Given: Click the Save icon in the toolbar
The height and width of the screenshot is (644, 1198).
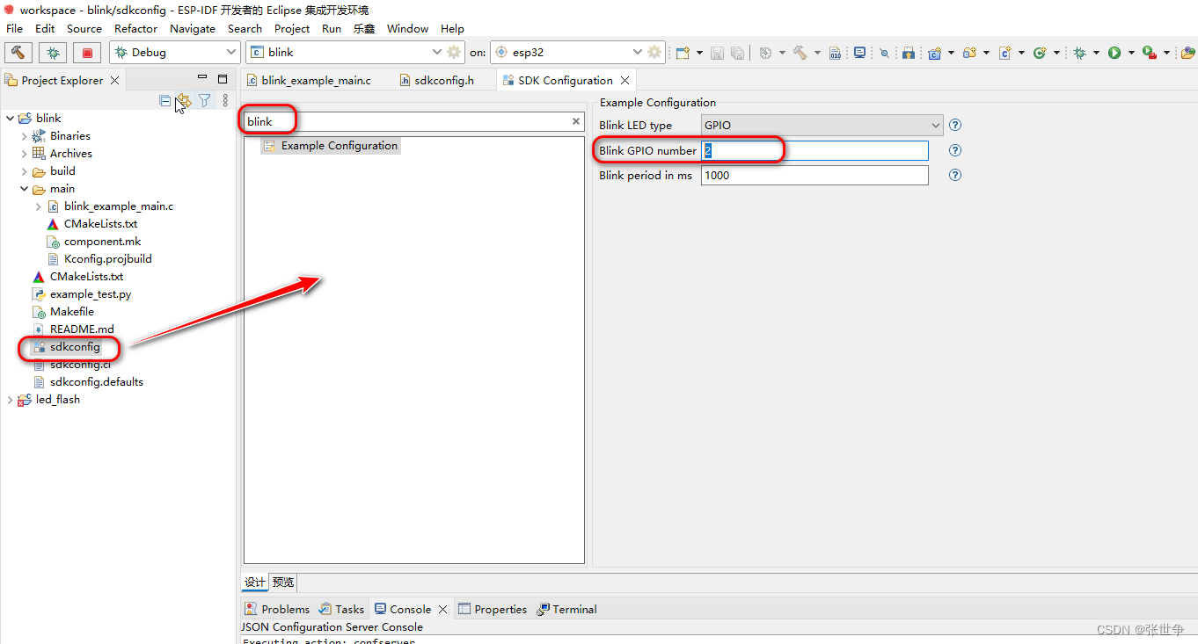Looking at the screenshot, I should tap(717, 53).
